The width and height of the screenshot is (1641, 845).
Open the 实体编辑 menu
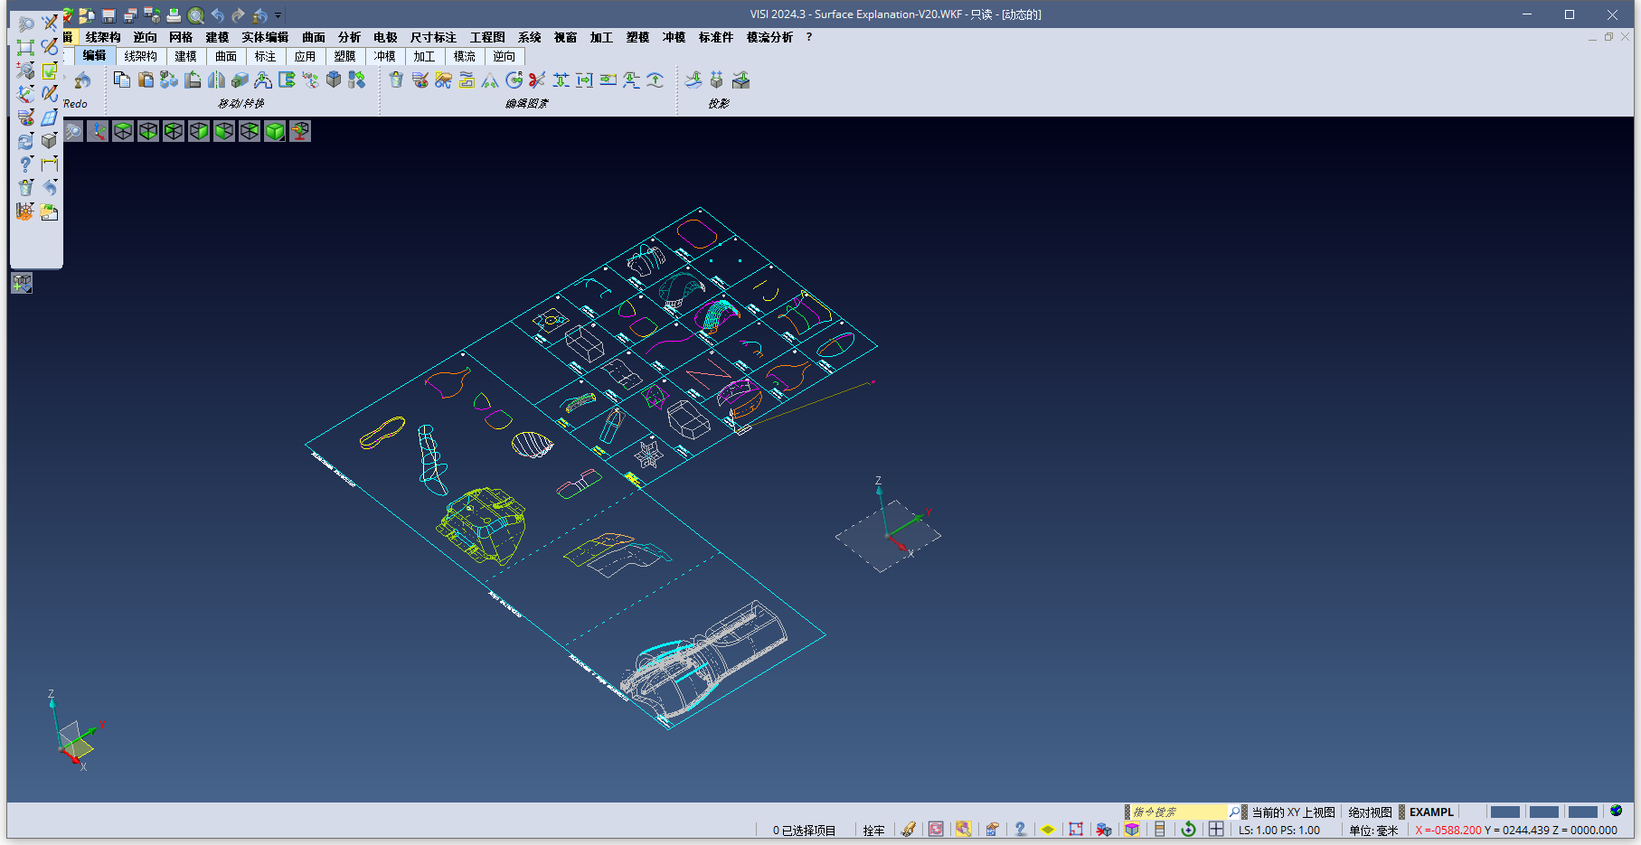265,37
